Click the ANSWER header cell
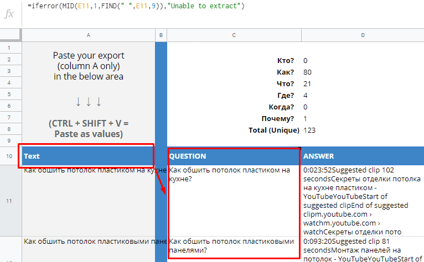 click(x=363, y=156)
